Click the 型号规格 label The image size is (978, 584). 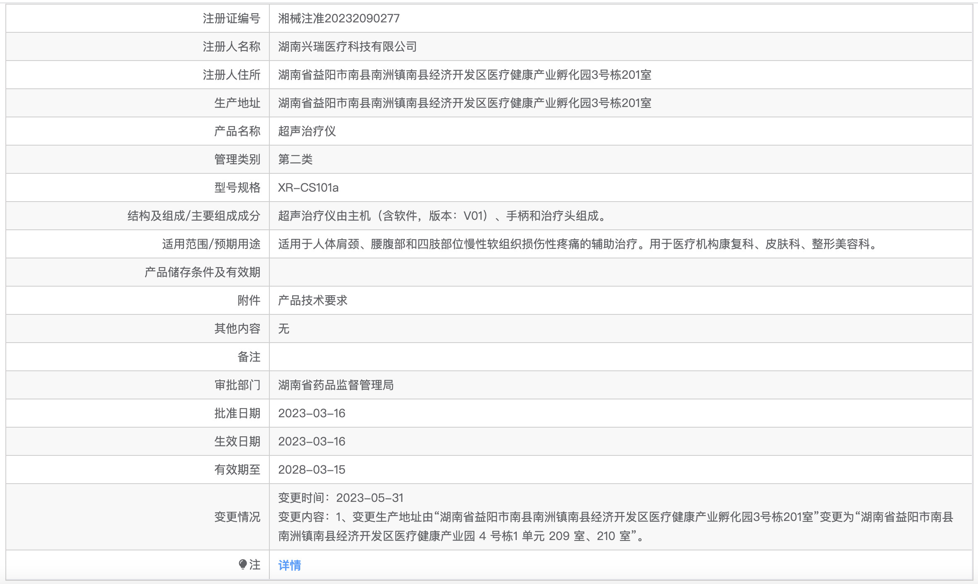(x=237, y=187)
